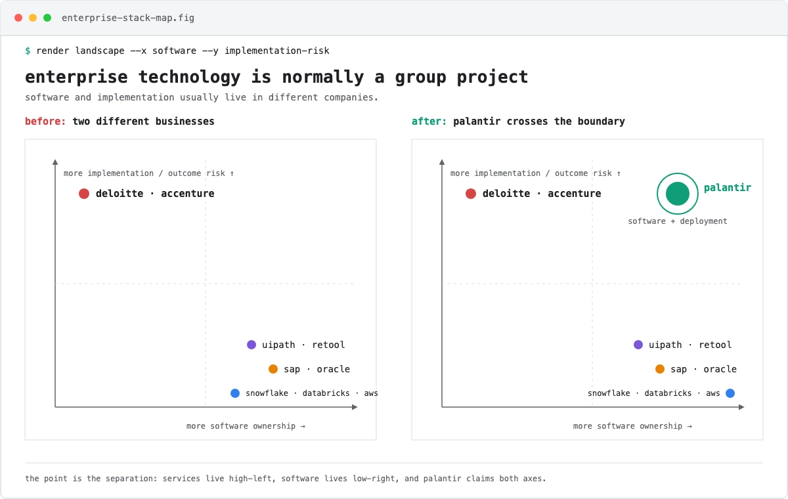Select the purple uipath dot in before chart
The width and height of the screenshot is (788, 499).
[x=252, y=345]
